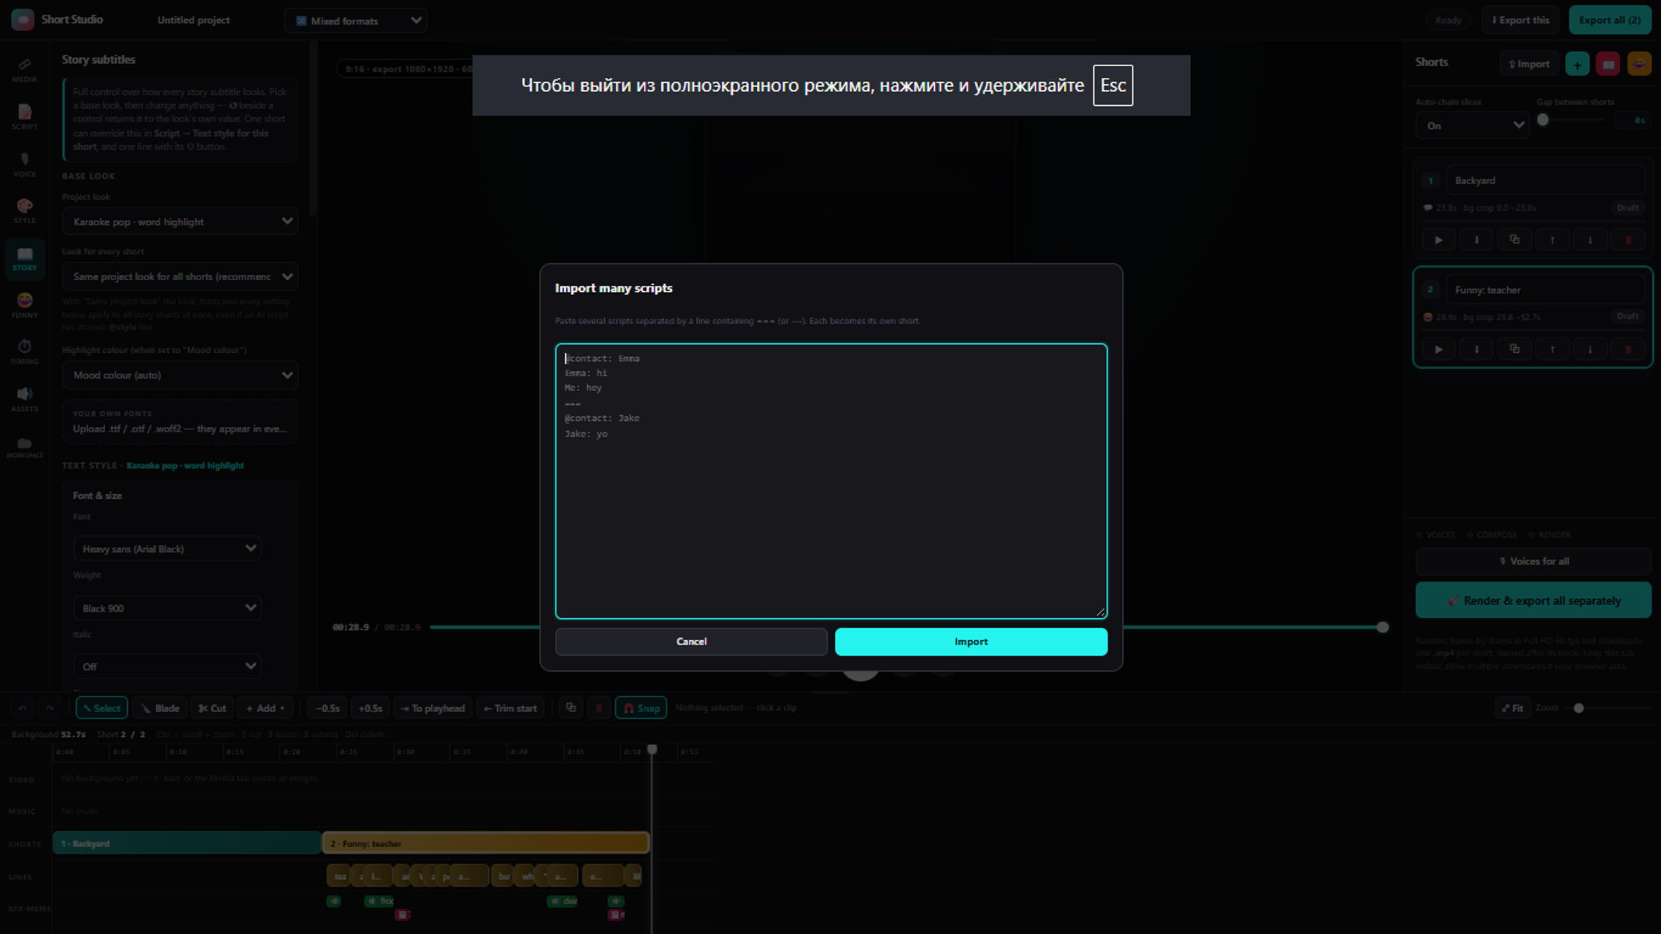Click the timeline Zoom slider handle
This screenshot has width=1661, height=934.
[x=1579, y=708]
